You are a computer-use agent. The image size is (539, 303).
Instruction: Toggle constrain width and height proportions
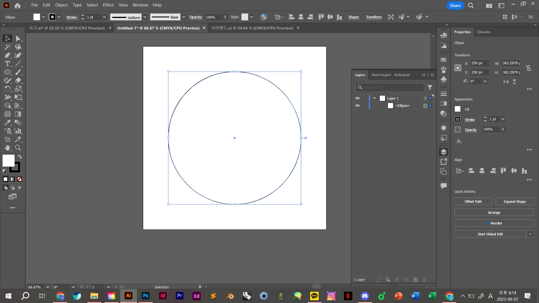click(528, 68)
